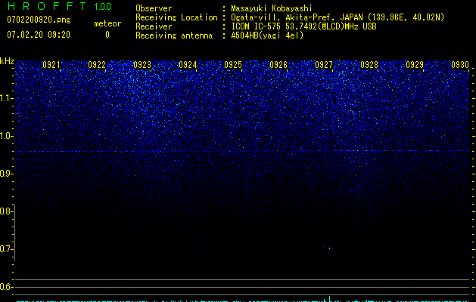
Task: Click time marker 0926
Action: [278, 65]
